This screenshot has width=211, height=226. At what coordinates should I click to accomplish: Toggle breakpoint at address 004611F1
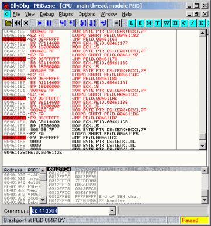pos(15,137)
